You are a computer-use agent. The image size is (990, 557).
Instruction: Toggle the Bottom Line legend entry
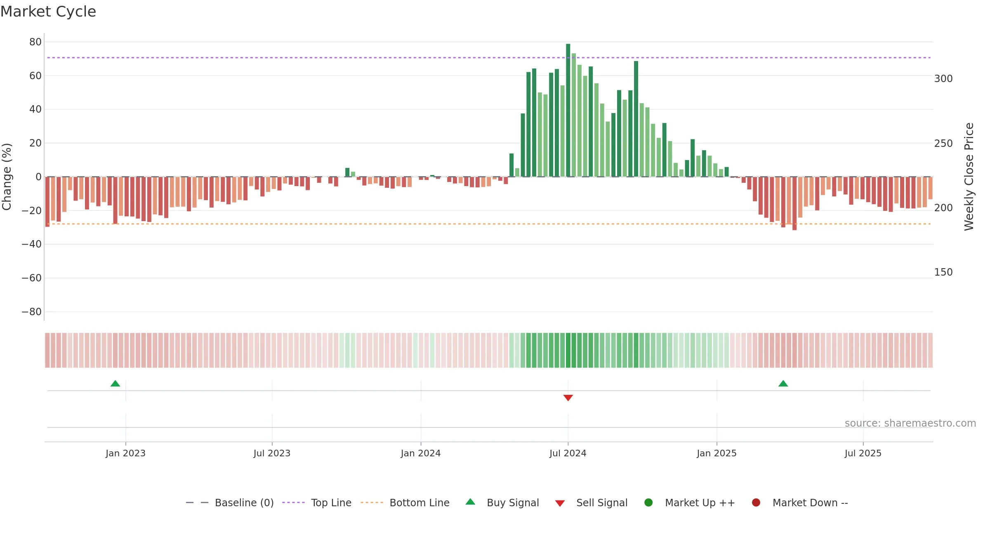click(405, 503)
